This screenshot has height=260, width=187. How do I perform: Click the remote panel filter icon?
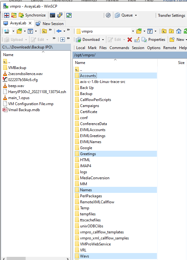pos(150,31)
